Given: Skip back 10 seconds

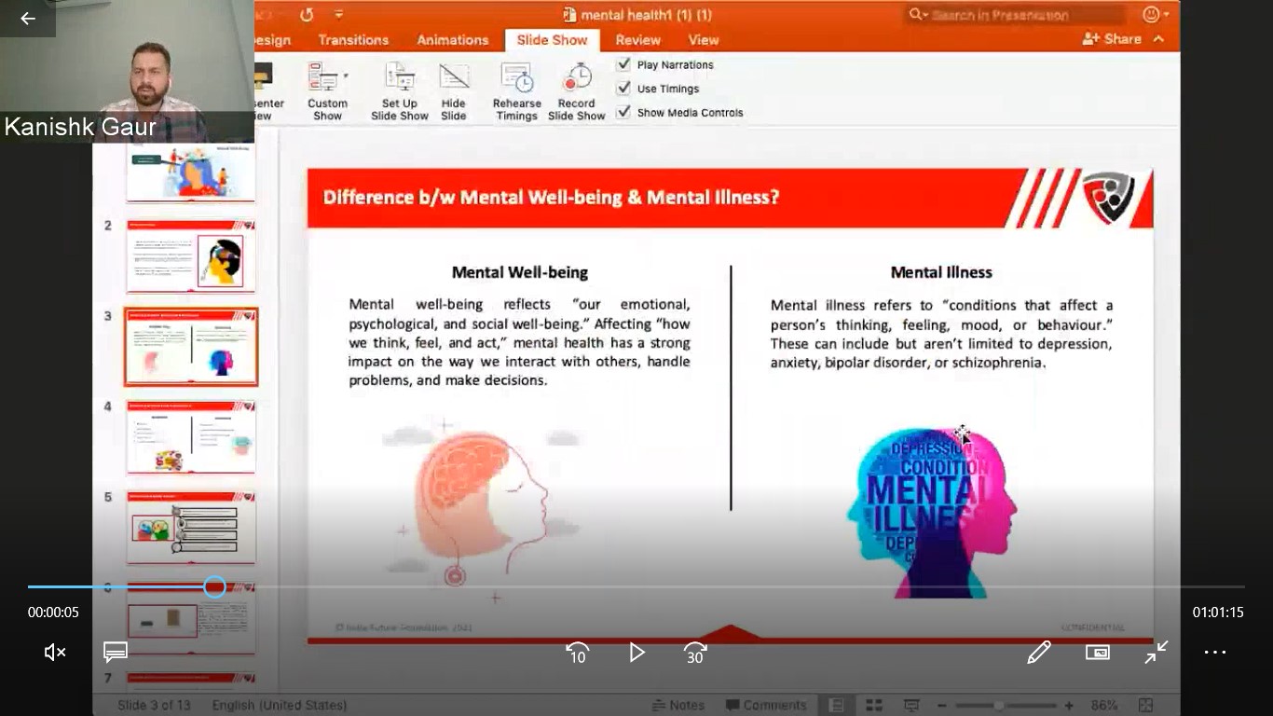Looking at the screenshot, I should 578,653.
